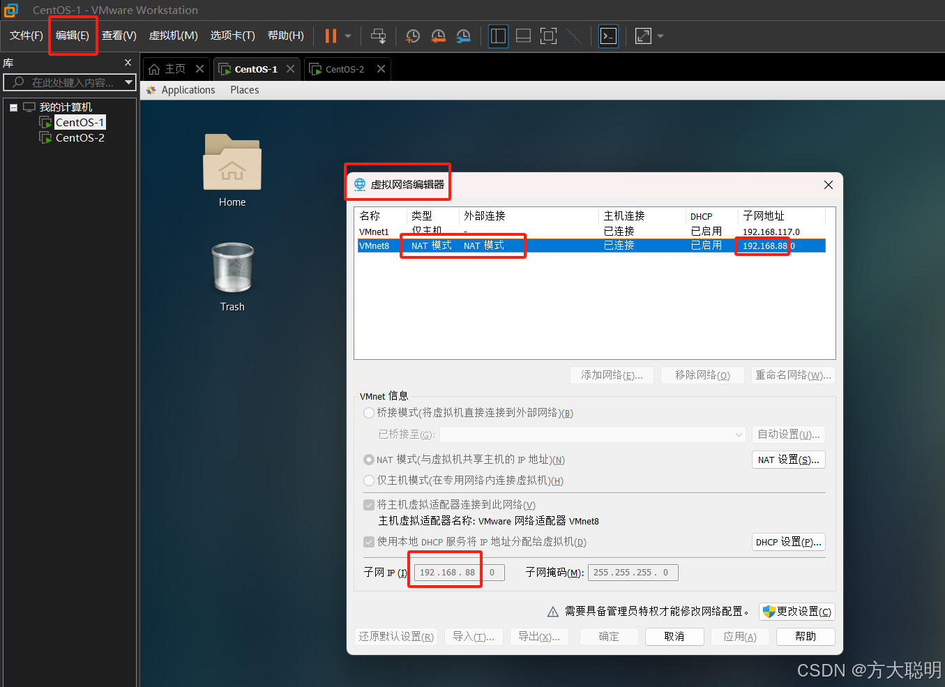
Task: Toggle the library sidebar view
Action: 498,36
